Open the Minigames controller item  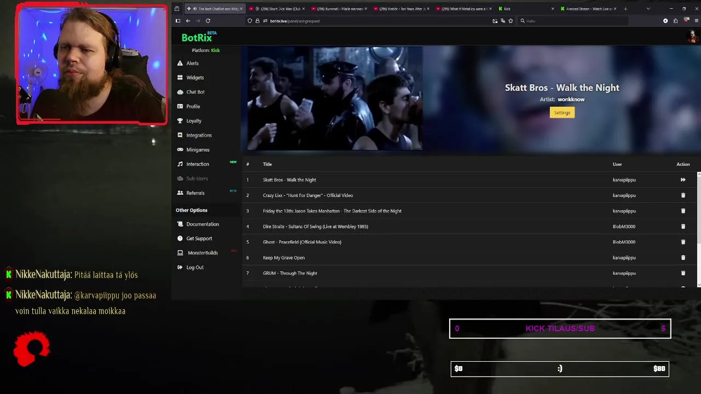[x=193, y=150]
